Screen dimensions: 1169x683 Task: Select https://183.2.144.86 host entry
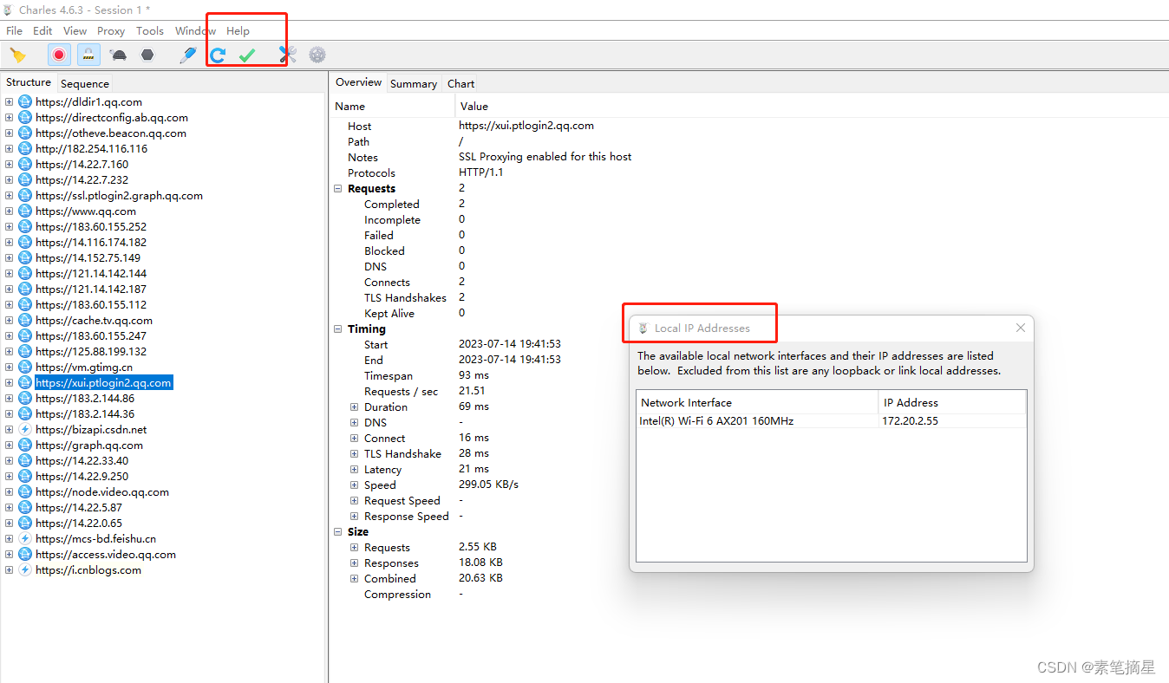tap(85, 398)
